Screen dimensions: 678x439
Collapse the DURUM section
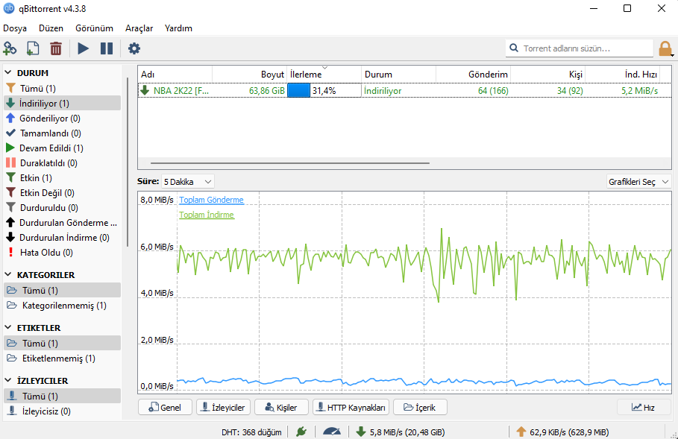click(x=7, y=72)
